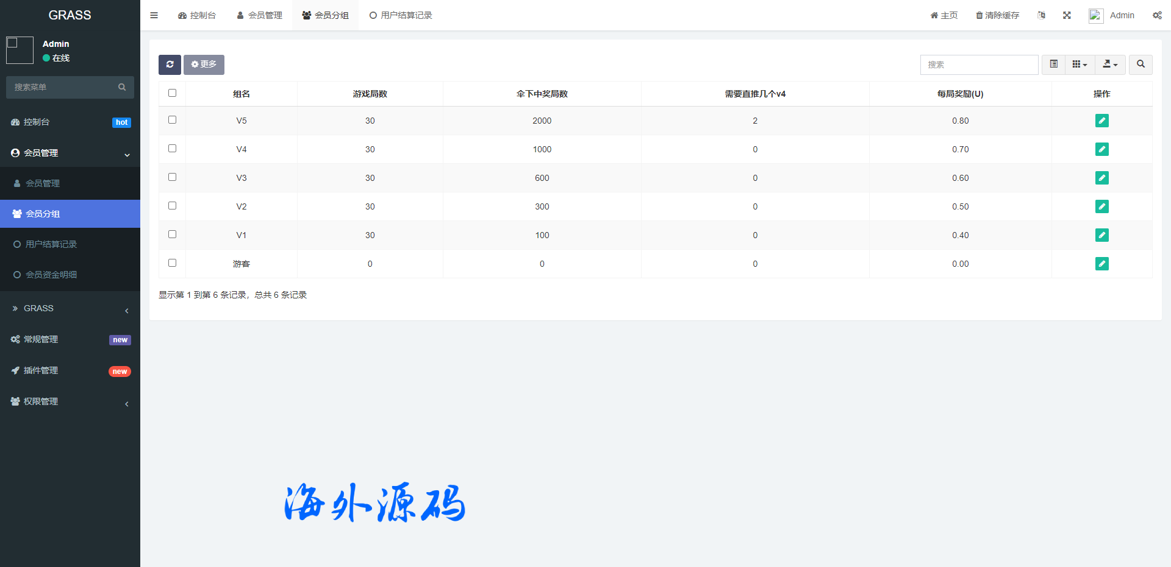Open 会员资金明细 in the sidebar
Viewport: 1171px width, 567px height.
51,275
